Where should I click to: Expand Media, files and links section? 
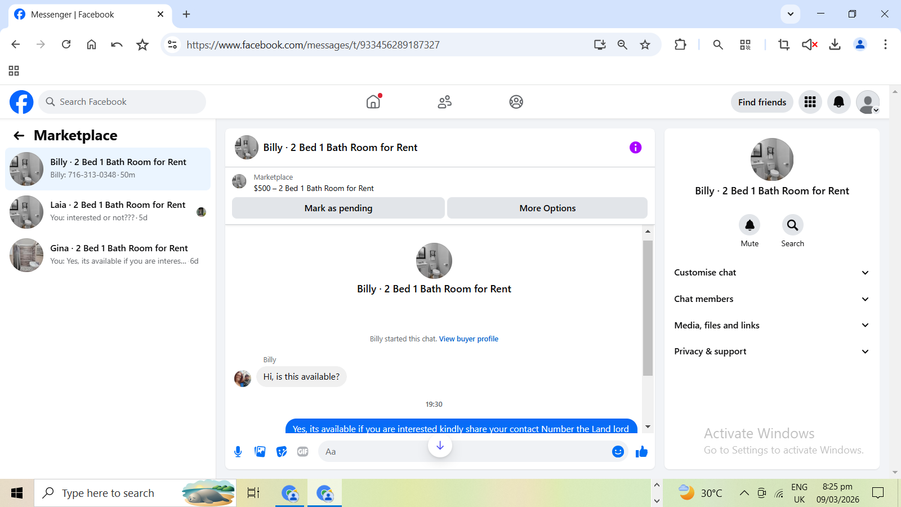click(771, 325)
